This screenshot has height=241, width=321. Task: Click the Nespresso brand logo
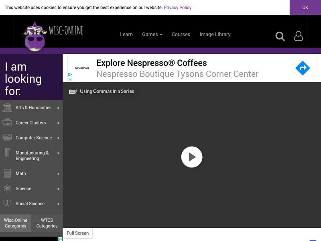(x=82, y=68)
